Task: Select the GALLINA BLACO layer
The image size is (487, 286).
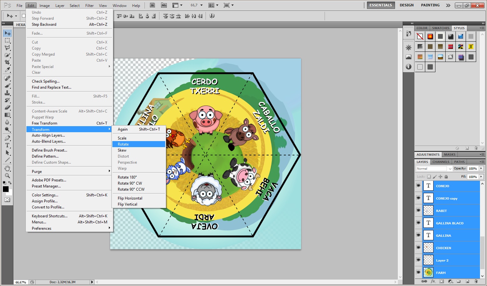Action: tap(449, 223)
